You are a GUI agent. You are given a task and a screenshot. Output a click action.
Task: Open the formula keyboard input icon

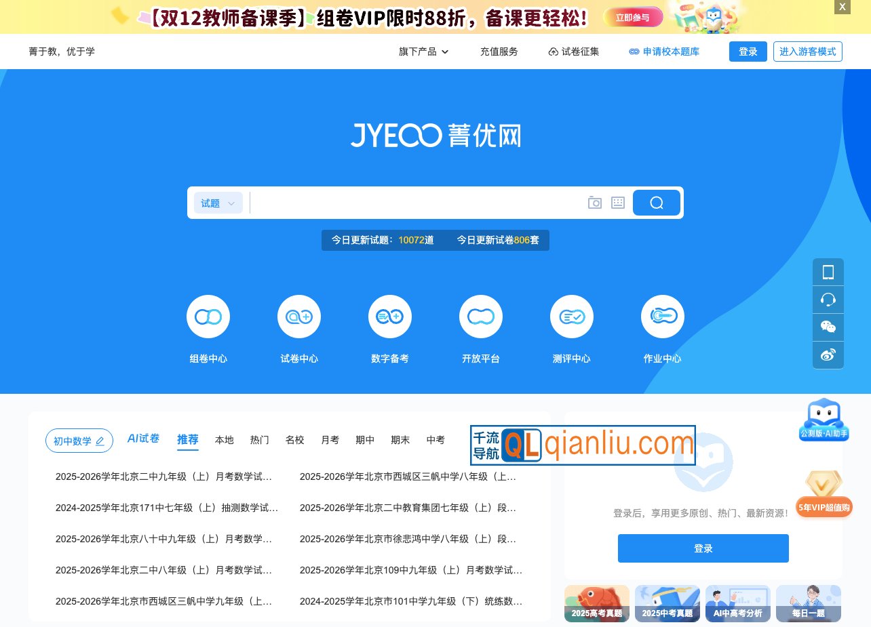pyautogui.click(x=617, y=203)
